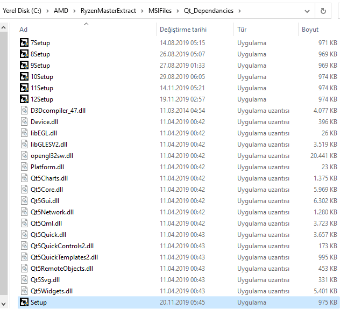
Task: Navigate to Yerel Disk (C:) breadcrumb
Action: pos(22,11)
